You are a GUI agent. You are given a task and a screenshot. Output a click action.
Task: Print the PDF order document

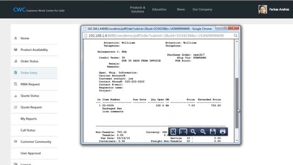222,132
